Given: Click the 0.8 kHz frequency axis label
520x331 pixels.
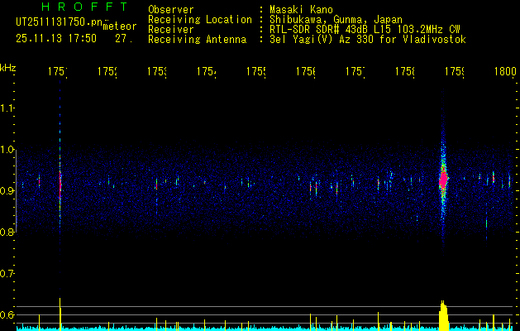Looking at the screenshot, I should pyautogui.click(x=7, y=232).
